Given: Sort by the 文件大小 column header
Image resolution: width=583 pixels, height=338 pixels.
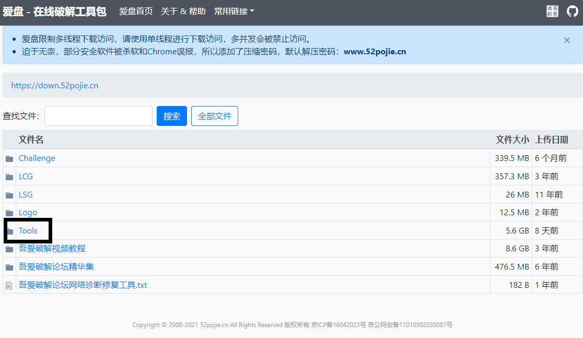Looking at the screenshot, I should pyautogui.click(x=512, y=140).
